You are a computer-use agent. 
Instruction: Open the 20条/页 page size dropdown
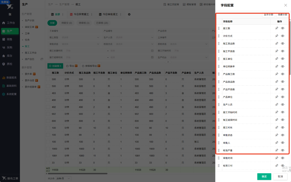pyautogui.click(x=63, y=179)
